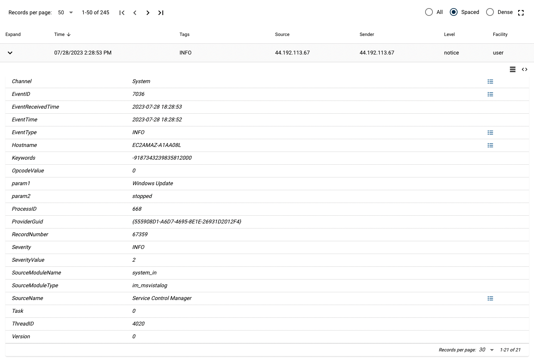Open top records per page dropdown
The width and height of the screenshot is (534, 358).
(x=66, y=12)
